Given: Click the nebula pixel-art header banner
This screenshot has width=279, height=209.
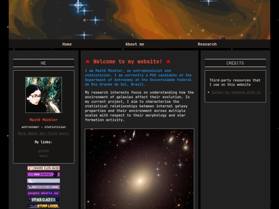Looking at the screenshot, I should coord(139,20).
